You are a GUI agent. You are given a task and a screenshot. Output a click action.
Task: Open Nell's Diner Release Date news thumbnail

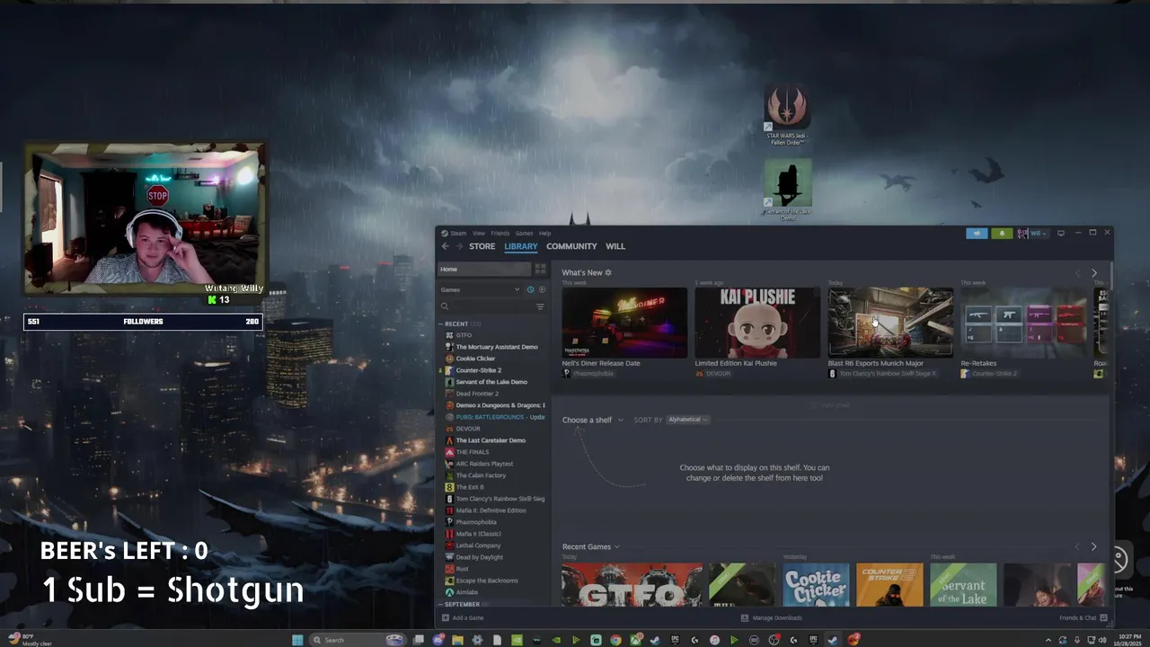tap(624, 323)
